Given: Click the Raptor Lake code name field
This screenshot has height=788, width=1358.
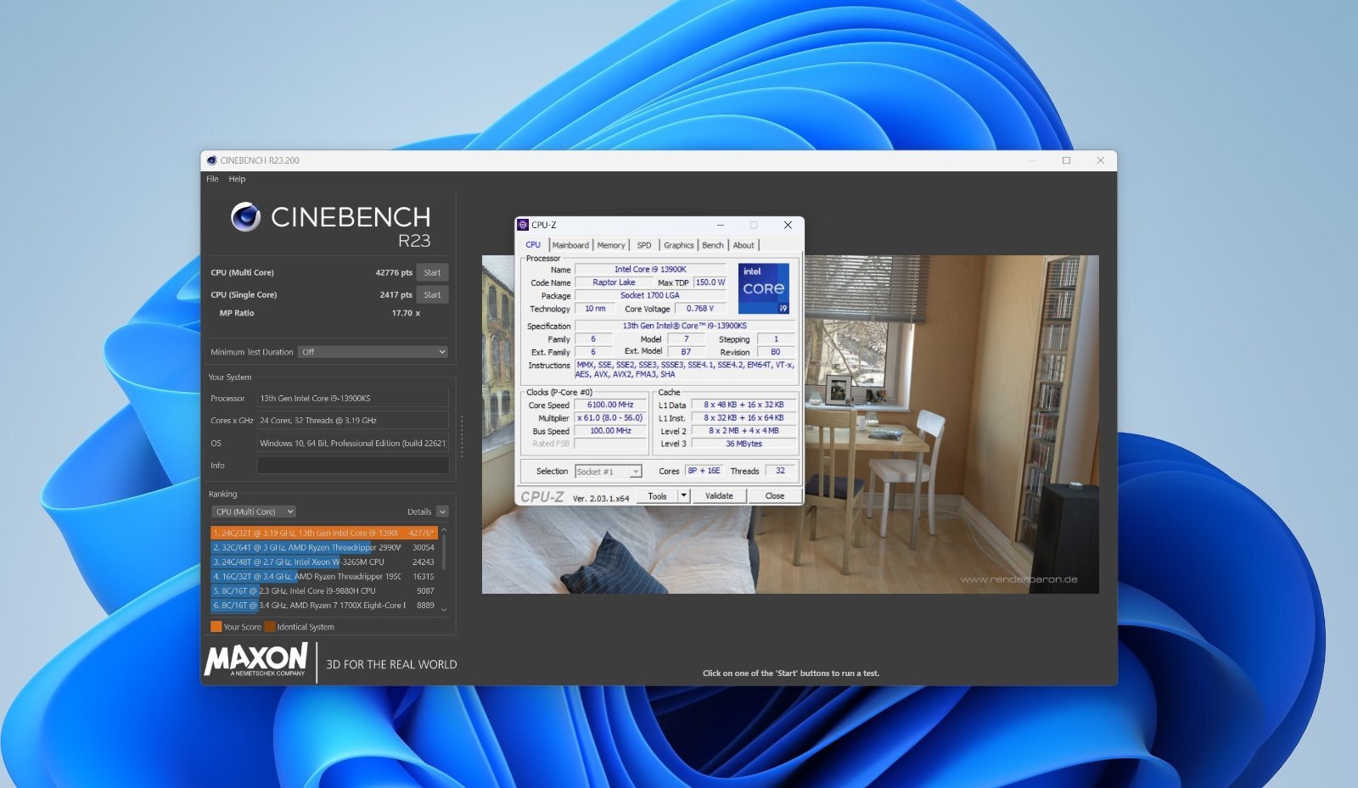Looking at the screenshot, I should tap(614, 282).
